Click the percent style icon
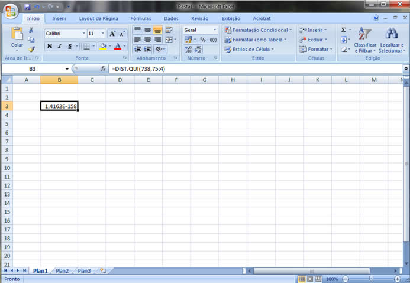410x284 pixels. click(x=202, y=40)
